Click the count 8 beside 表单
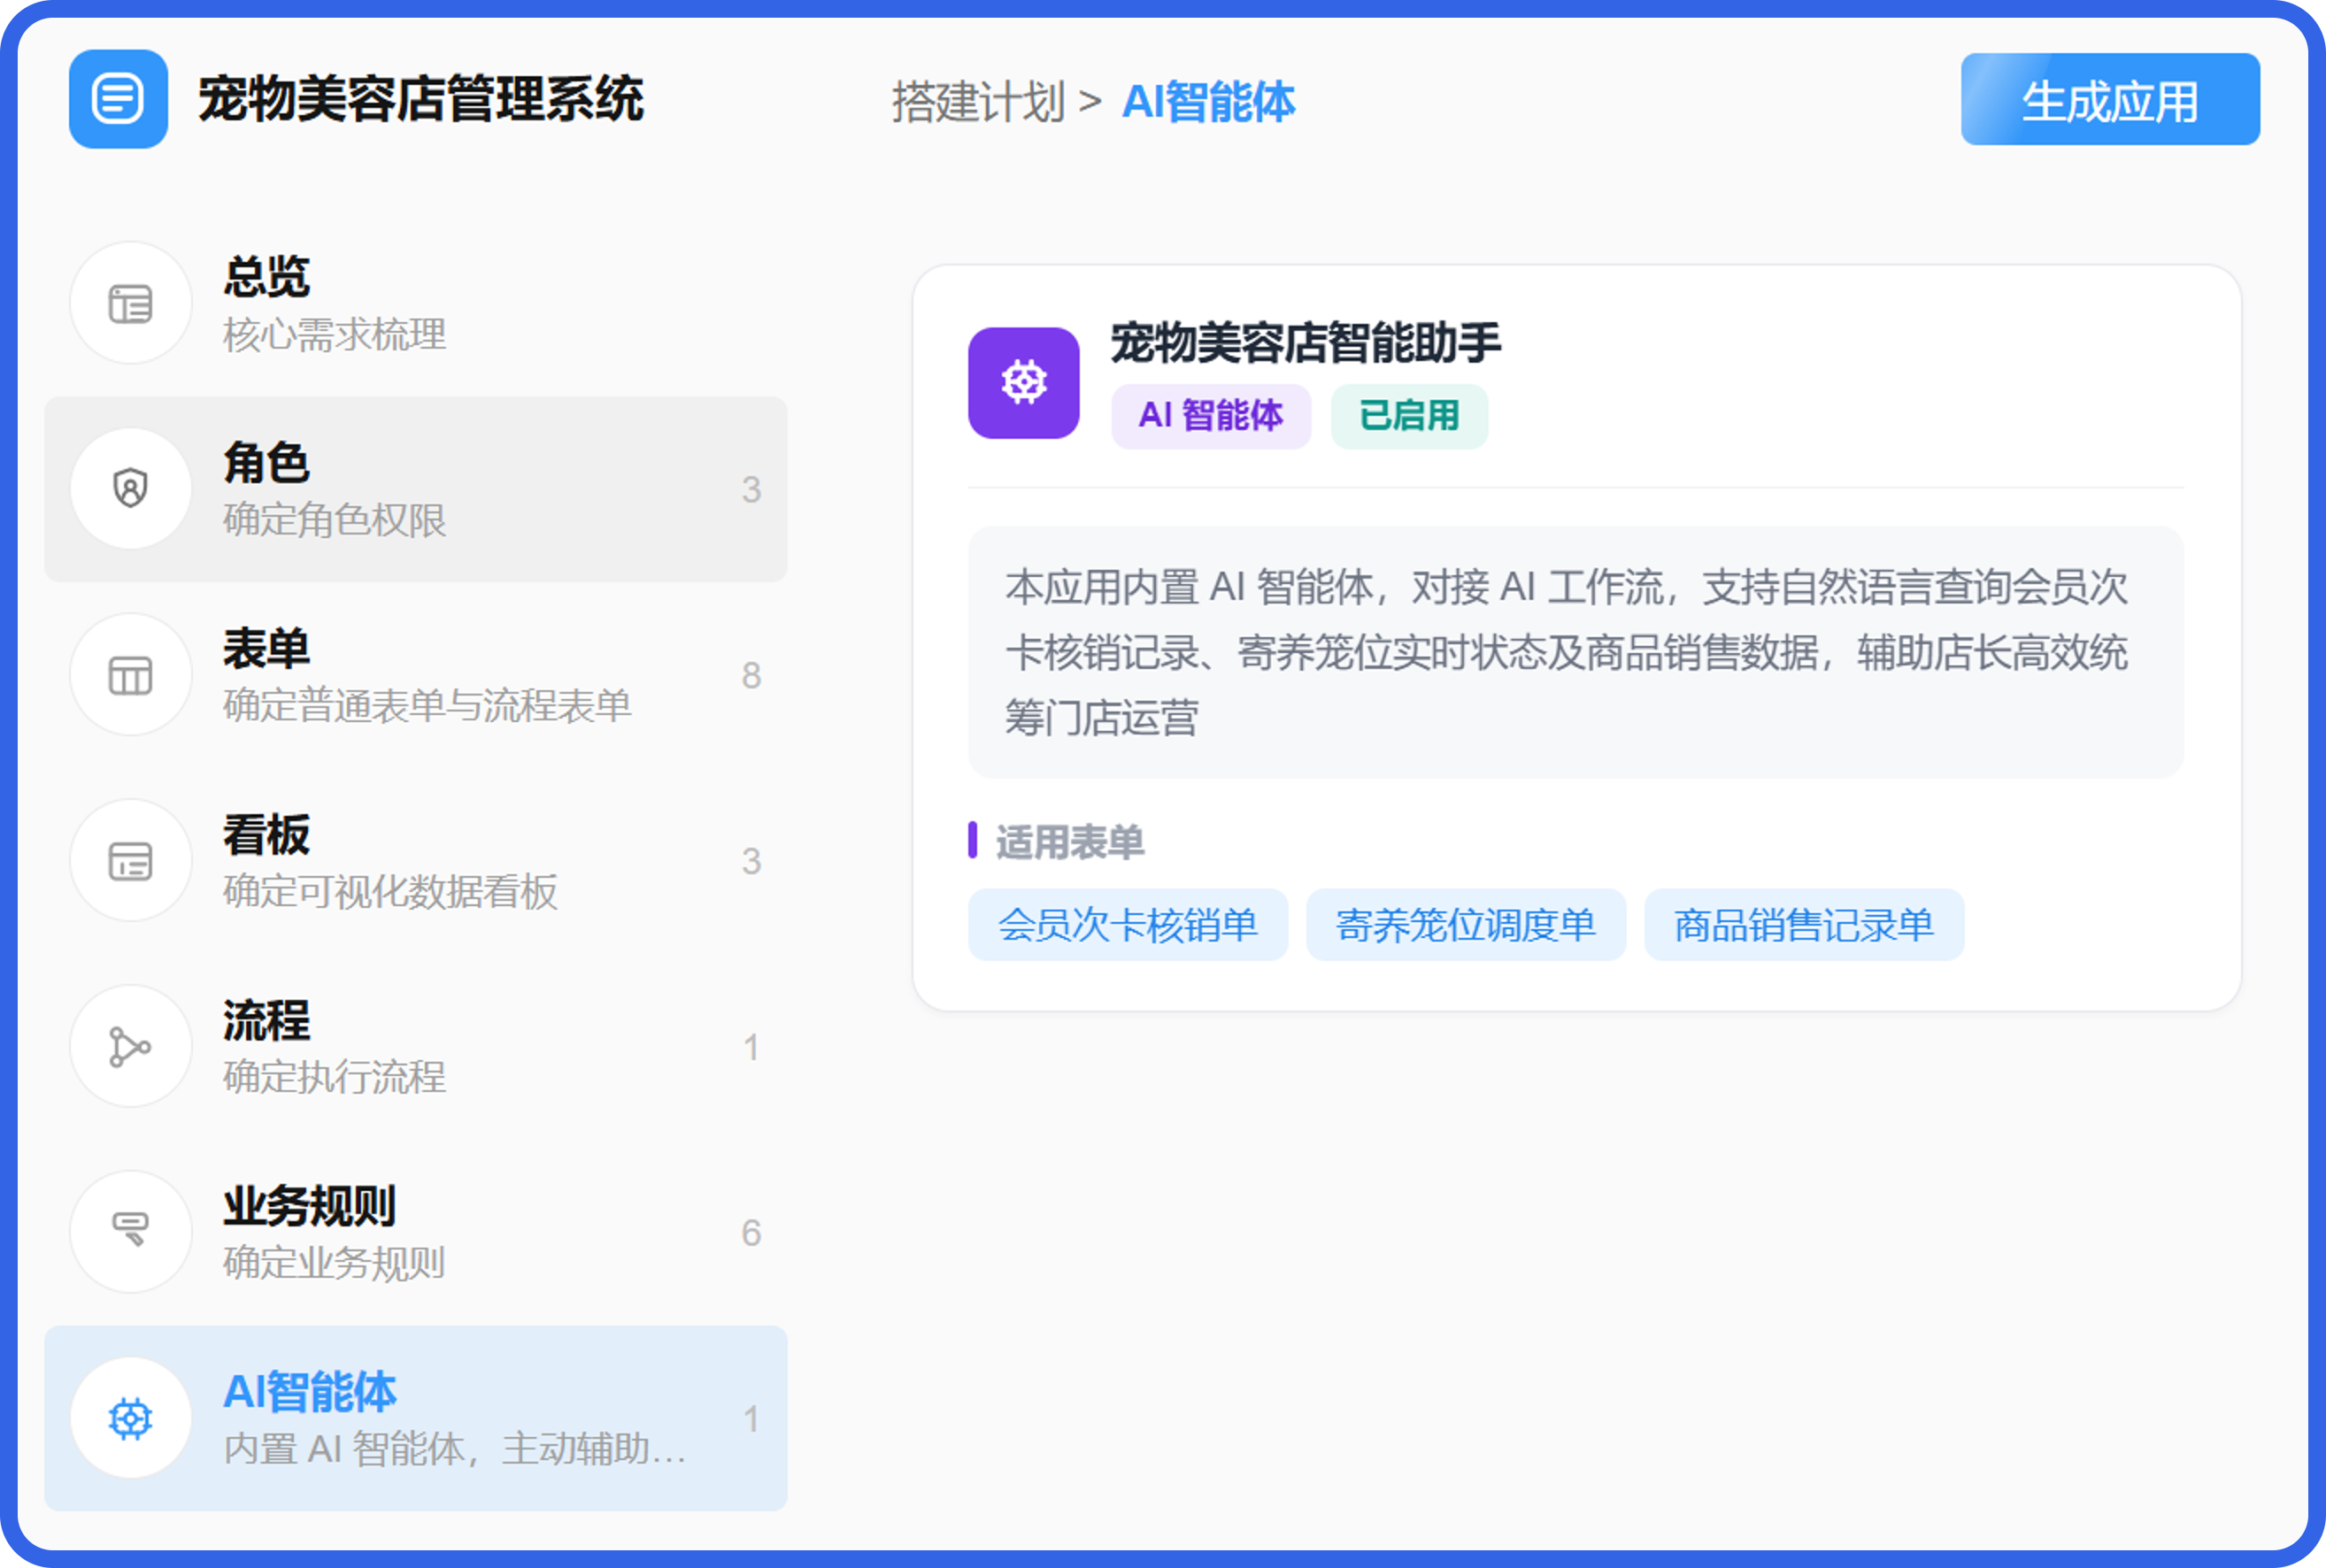 coord(751,676)
